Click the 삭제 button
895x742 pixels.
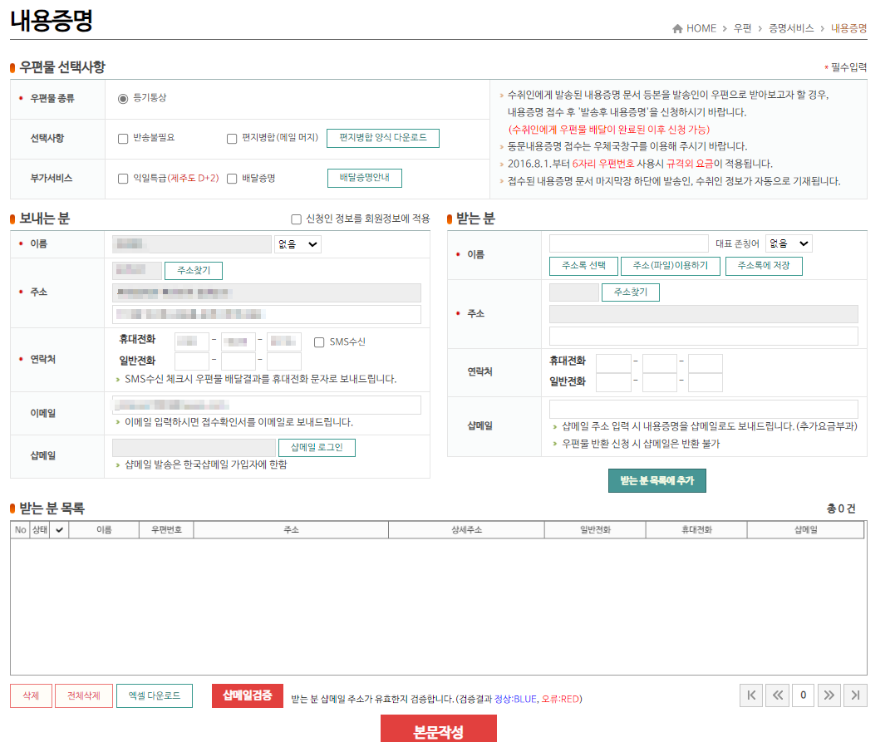tap(31, 695)
